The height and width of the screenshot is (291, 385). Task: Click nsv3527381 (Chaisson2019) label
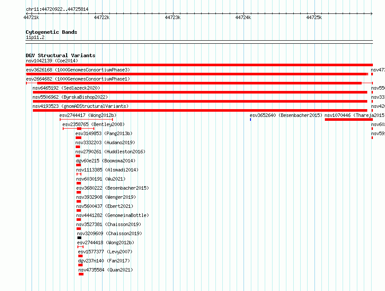point(109,224)
